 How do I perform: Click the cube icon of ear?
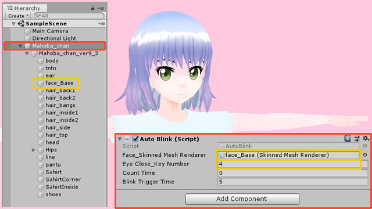(x=41, y=75)
